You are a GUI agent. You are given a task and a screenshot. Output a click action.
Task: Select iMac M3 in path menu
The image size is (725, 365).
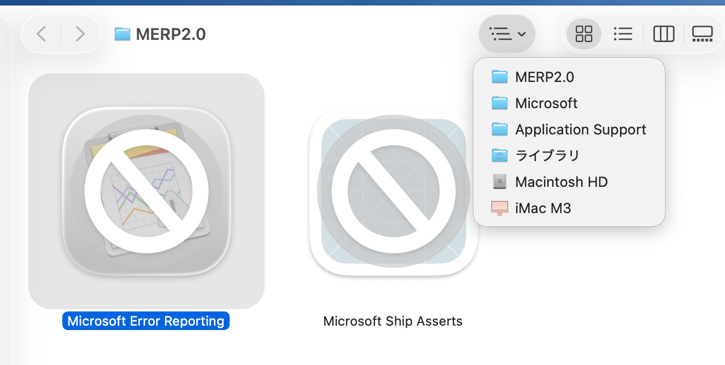point(543,208)
